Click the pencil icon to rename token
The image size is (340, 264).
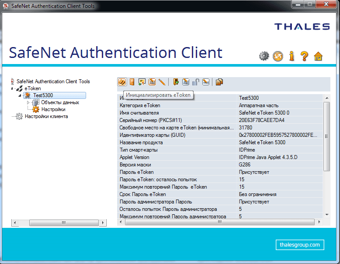pyautogui.click(x=162, y=82)
